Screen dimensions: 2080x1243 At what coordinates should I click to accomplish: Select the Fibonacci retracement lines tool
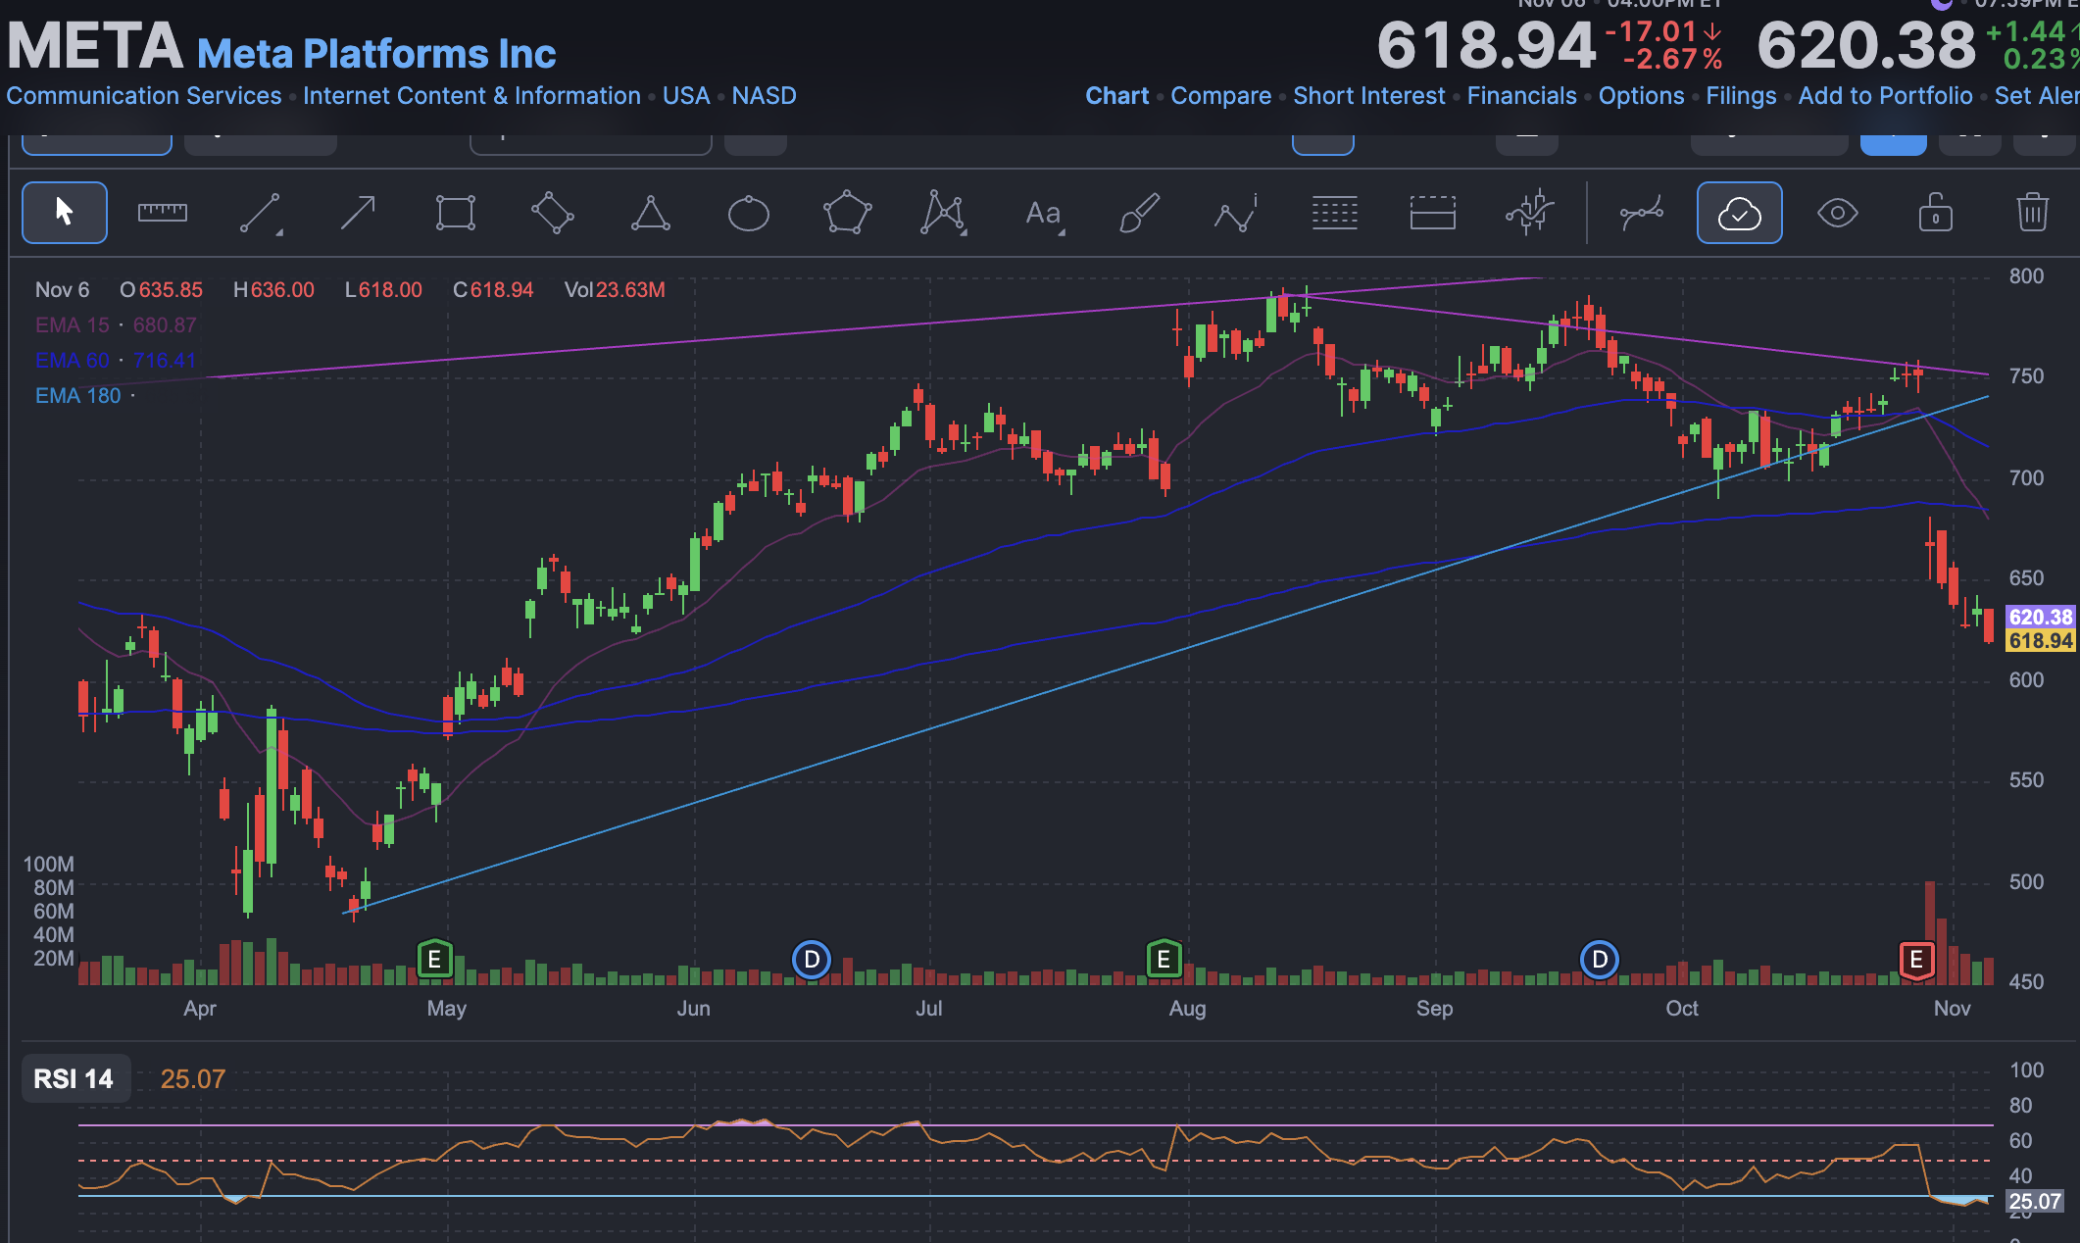point(1334,212)
